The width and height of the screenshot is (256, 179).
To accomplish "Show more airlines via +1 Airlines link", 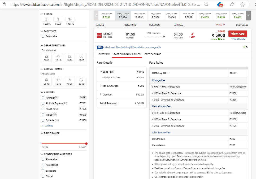I will point(47,126).
